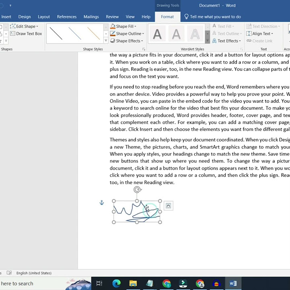Screen dimensions: 290x290
Task: Apply the first dark WordArt style
Action: (157, 34)
